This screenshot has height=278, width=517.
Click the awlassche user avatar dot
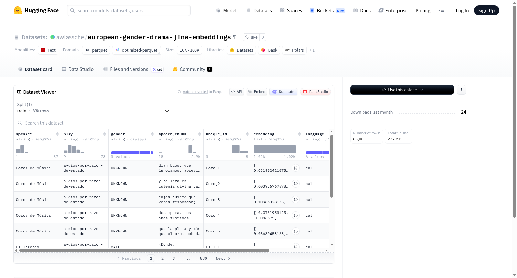pos(53,37)
